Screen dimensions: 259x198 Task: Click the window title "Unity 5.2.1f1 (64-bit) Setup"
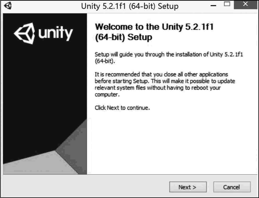tap(129, 6)
